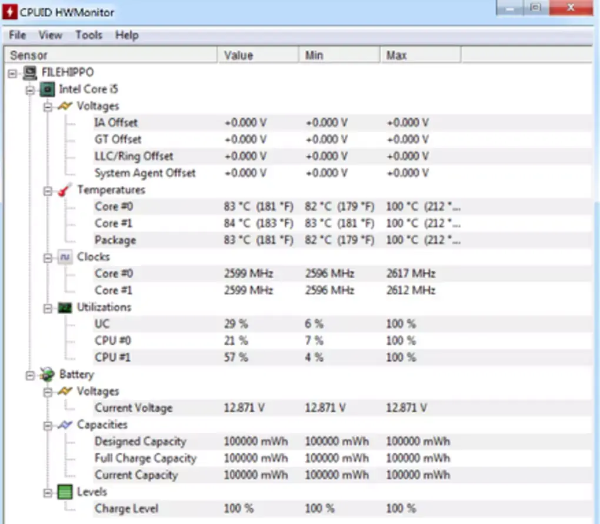Click the 7 % min value for CPU #0
The height and width of the screenshot is (524, 600).
(x=314, y=341)
